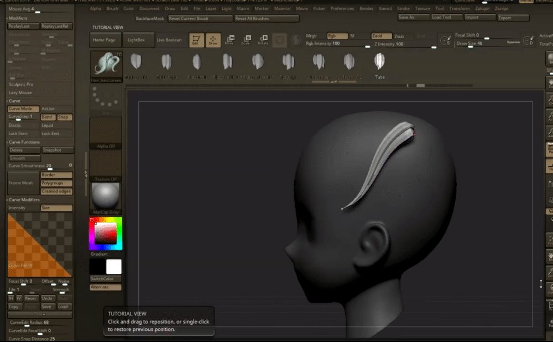Select the Scale tool icon
Viewport: 553px width, 342px height.
coord(246,40)
